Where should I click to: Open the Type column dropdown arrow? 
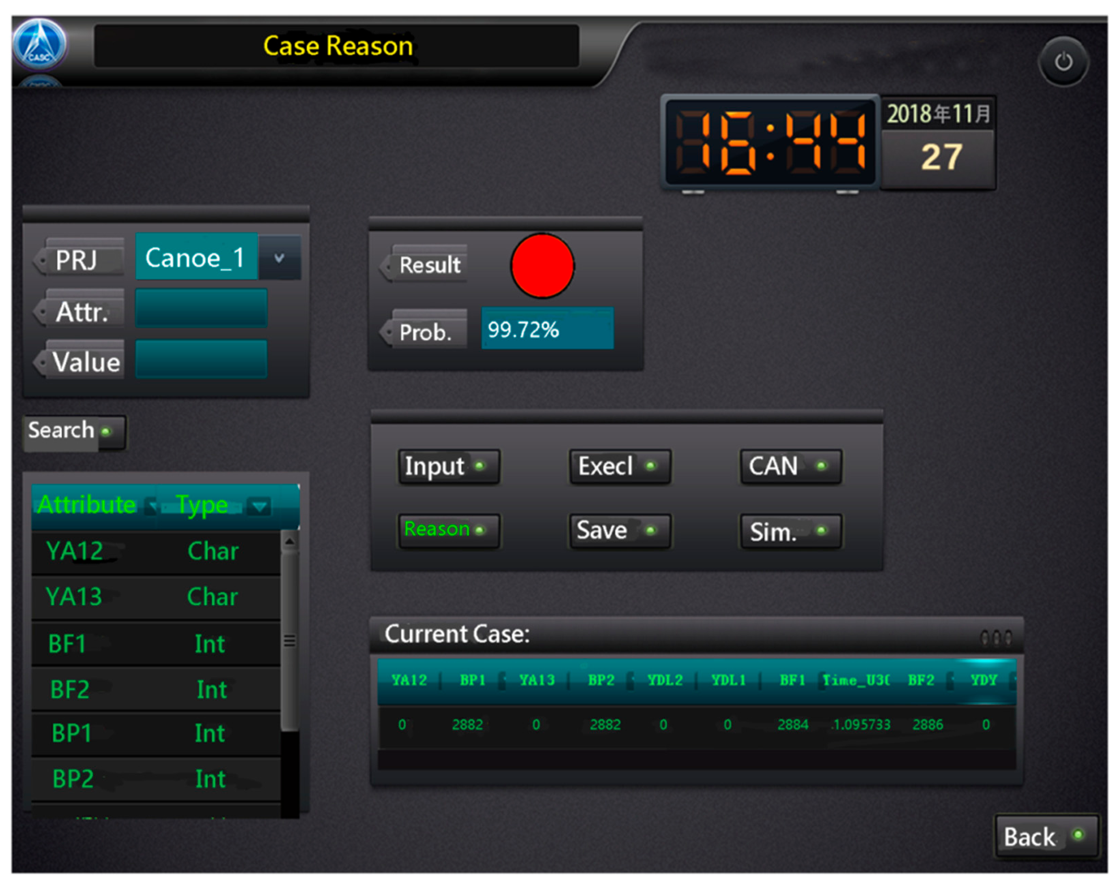[x=259, y=506]
